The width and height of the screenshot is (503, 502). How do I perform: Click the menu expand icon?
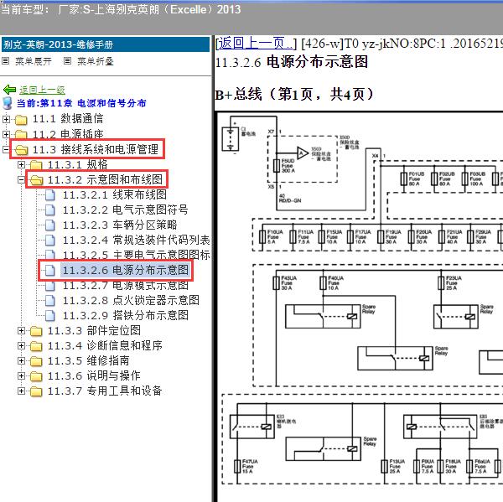point(6,60)
